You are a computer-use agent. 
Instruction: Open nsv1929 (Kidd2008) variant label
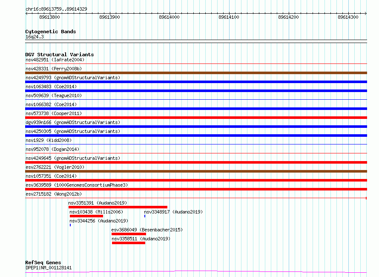(49, 140)
